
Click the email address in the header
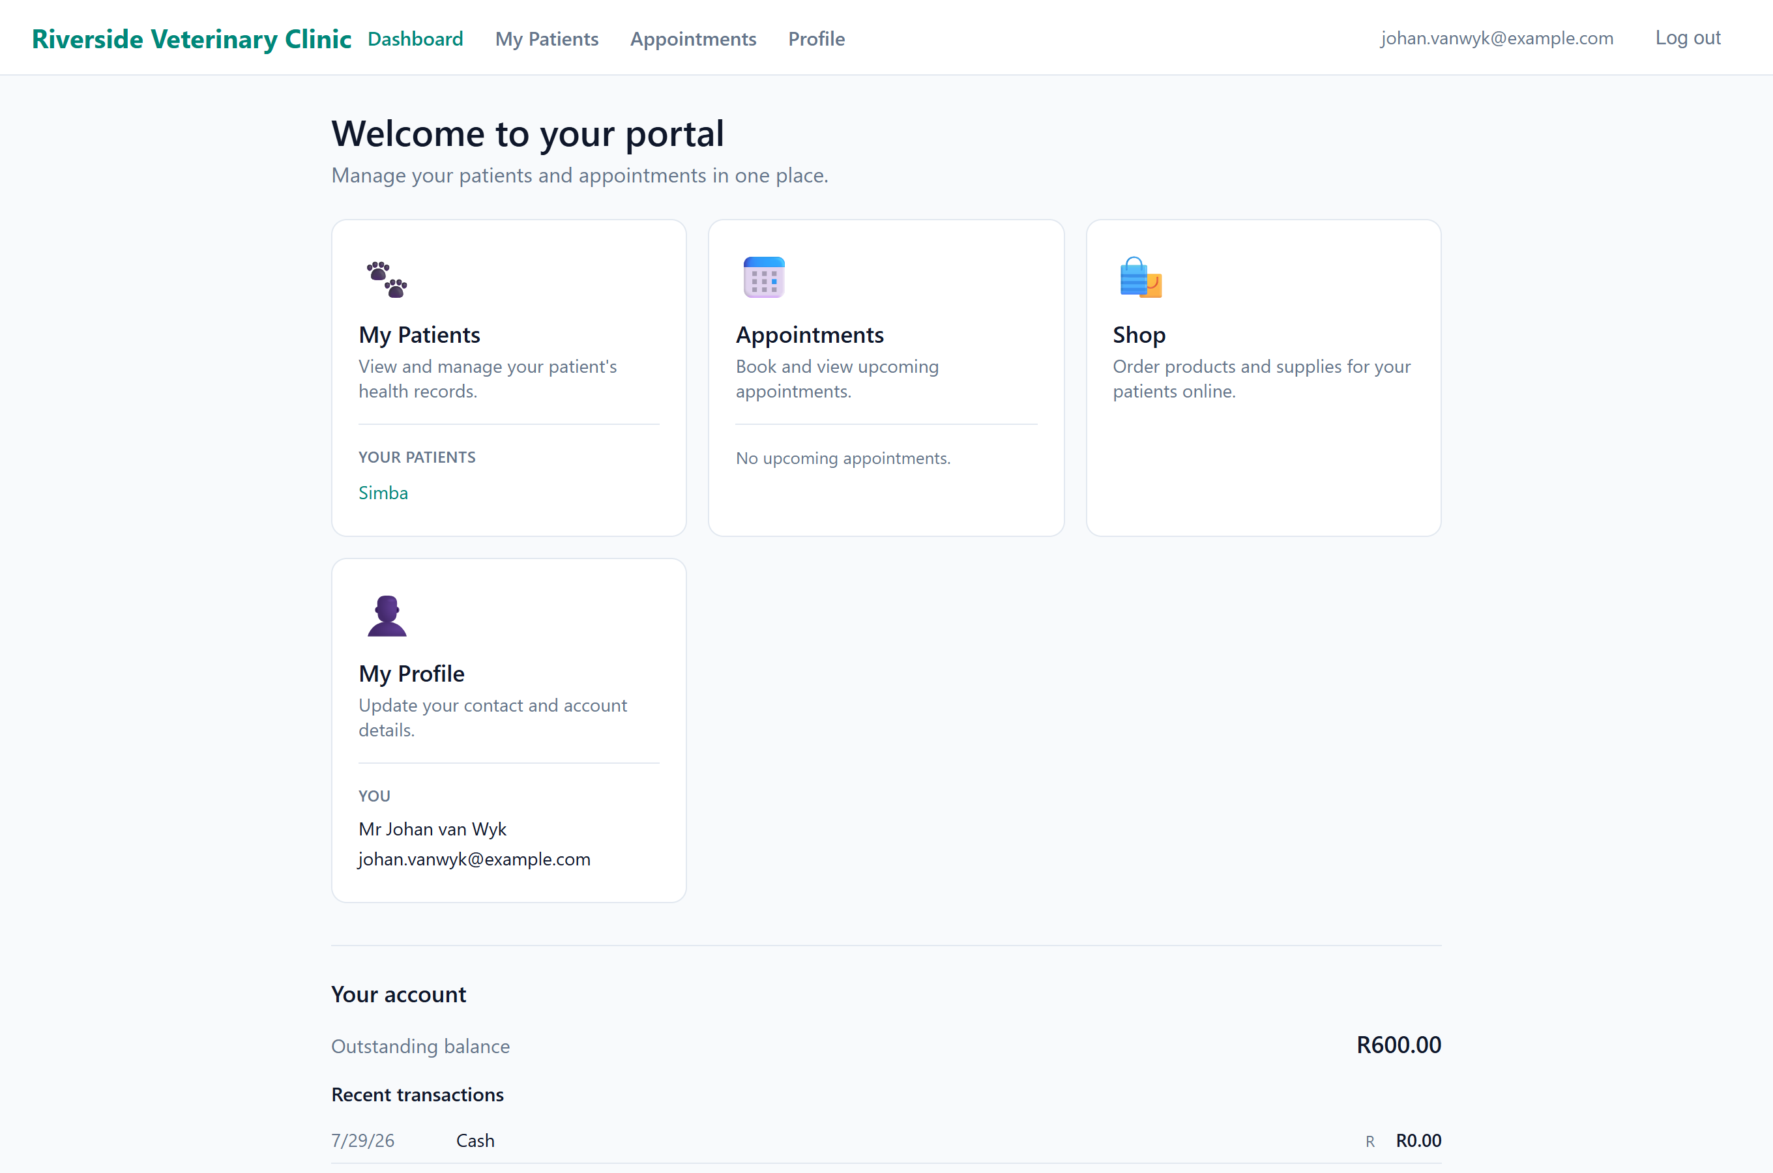(1497, 38)
